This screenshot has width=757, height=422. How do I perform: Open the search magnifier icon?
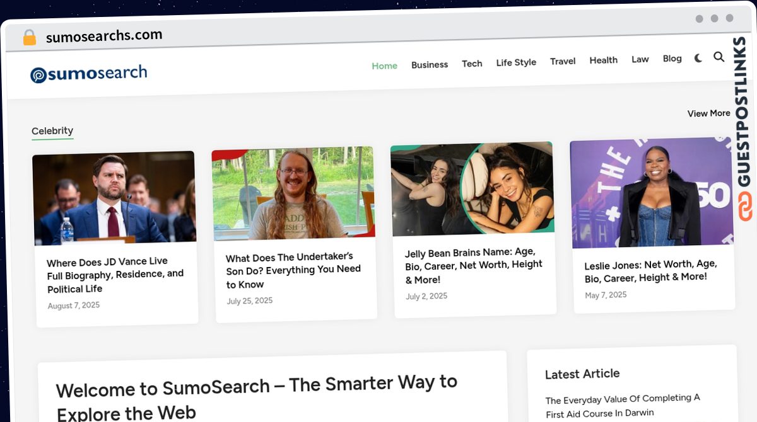pos(719,57)
